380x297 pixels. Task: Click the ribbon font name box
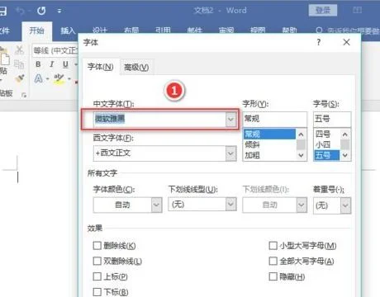(55, 50)
